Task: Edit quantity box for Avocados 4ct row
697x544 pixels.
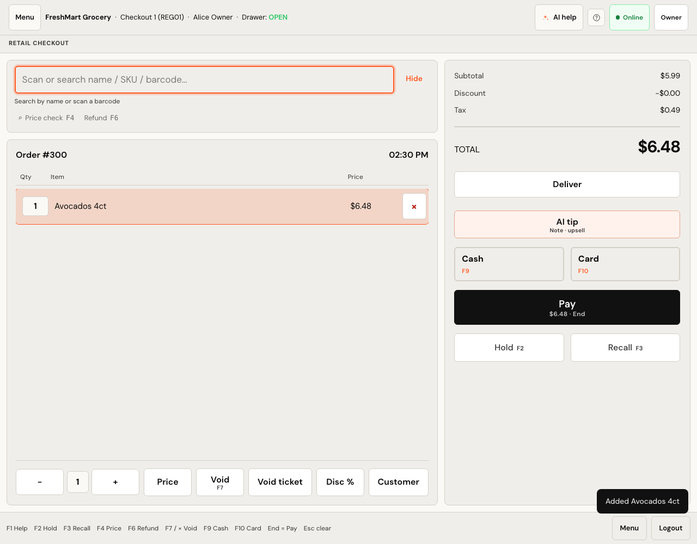Action: 35,206
